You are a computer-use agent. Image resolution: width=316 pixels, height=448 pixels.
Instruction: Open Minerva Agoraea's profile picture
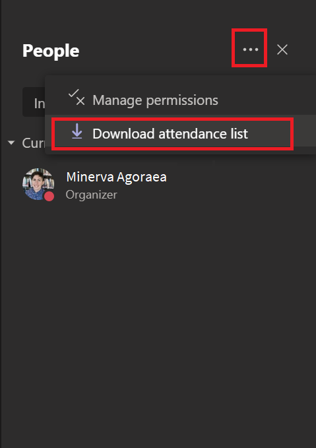point(38,183)
